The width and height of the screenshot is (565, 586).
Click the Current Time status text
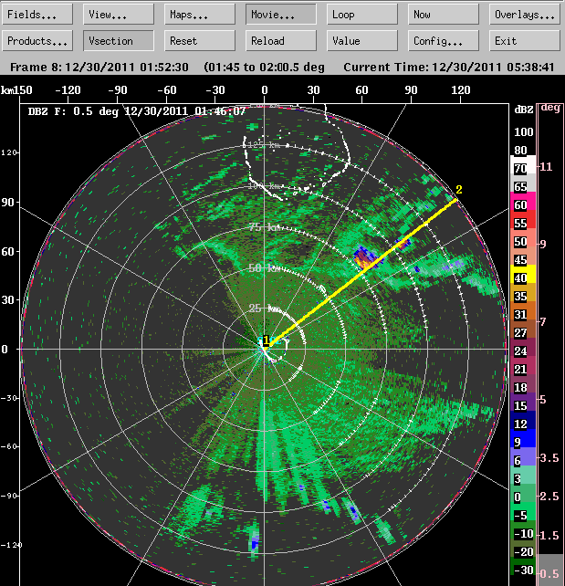(449, 68)
